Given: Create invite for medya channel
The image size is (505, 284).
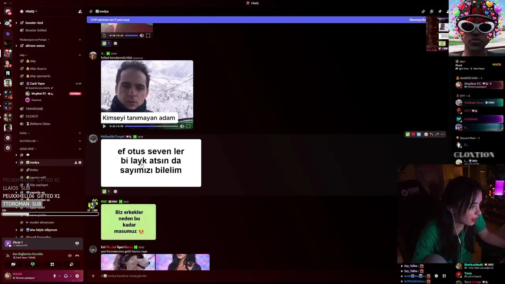Looking at the screenshot, I should (x=76, y=163).
